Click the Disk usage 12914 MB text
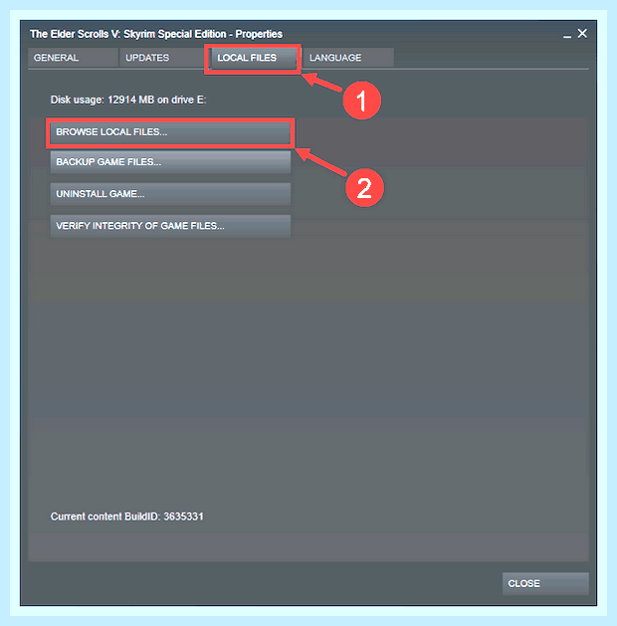Viewport: 617px width, 626px height. (x=128, y=100)
